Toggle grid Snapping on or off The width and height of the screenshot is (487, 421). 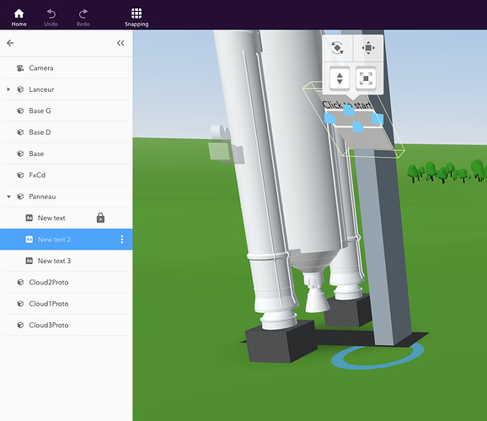pos(136,18)
